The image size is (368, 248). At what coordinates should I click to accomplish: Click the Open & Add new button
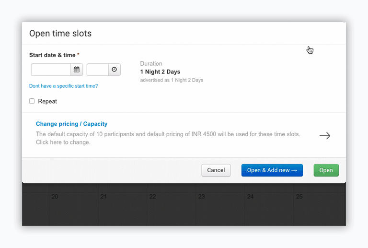pyautogui.click(x=272, y=170)
